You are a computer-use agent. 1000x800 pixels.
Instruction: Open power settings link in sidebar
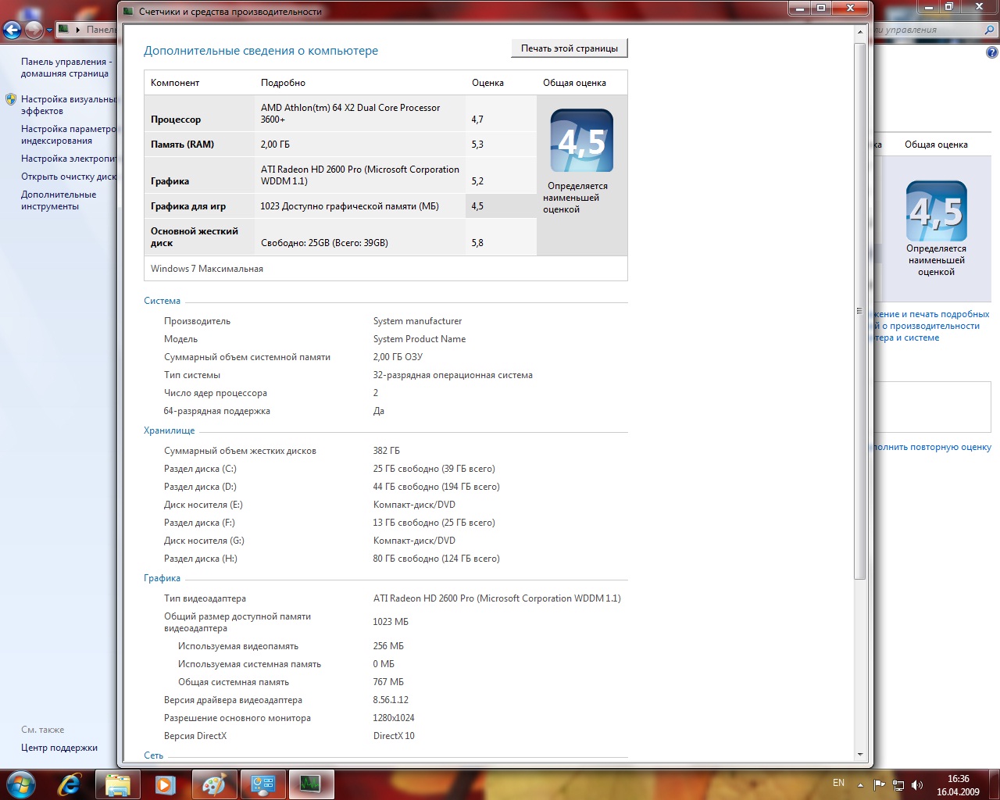coord(69,159)
